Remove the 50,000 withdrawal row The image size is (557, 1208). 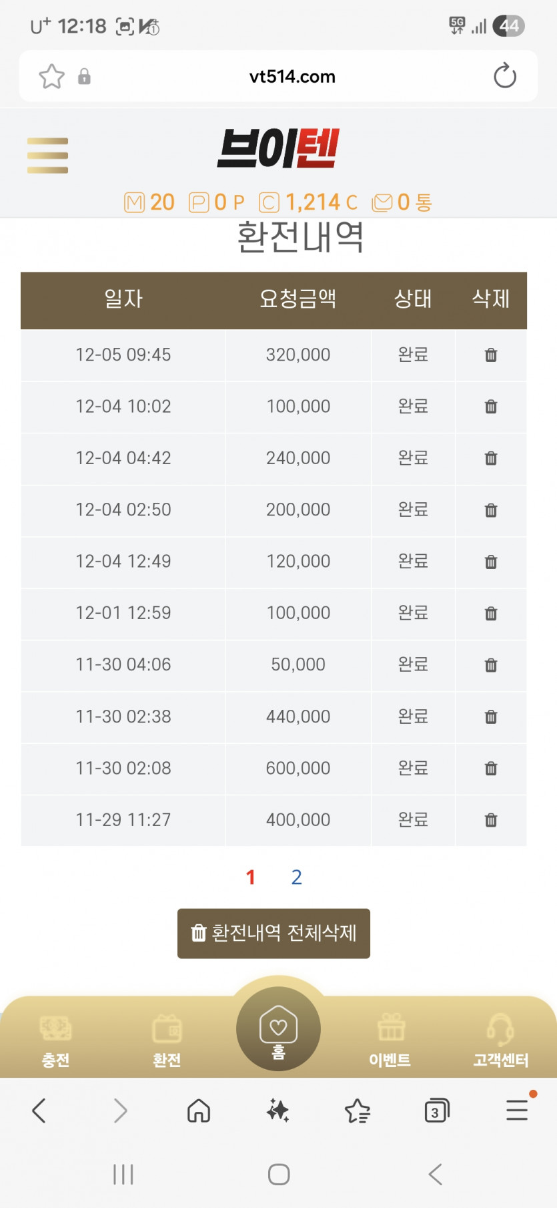coord(491,665)
